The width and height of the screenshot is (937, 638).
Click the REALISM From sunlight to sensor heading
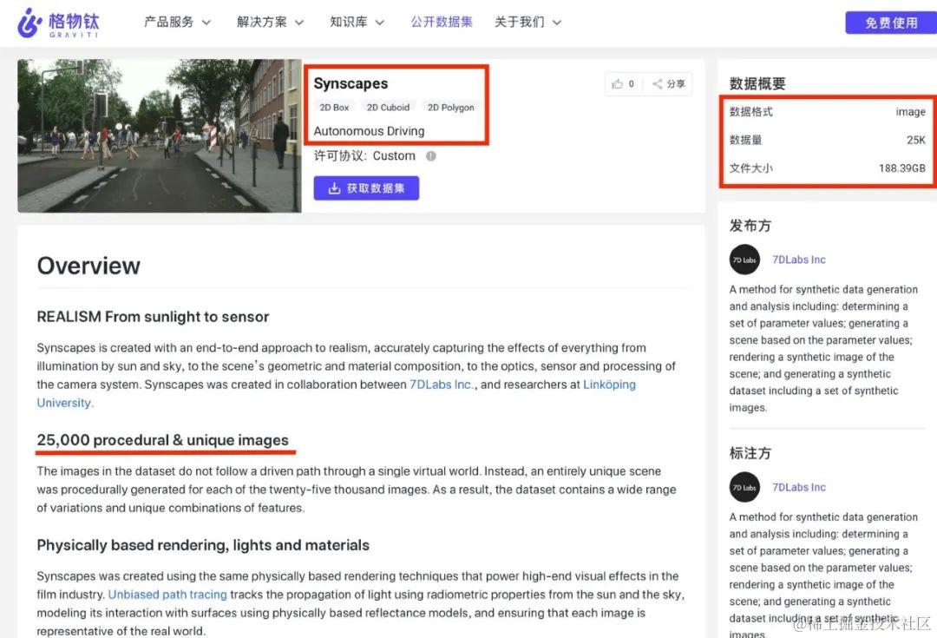[153, 317]
